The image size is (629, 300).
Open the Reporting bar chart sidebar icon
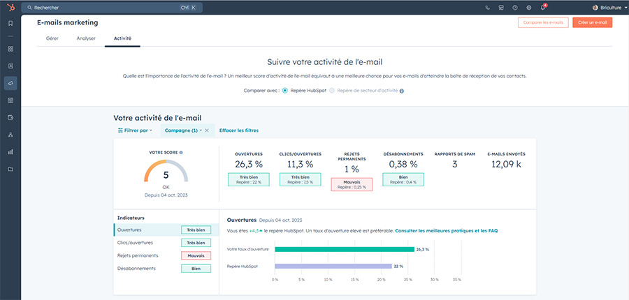(10, 151)
